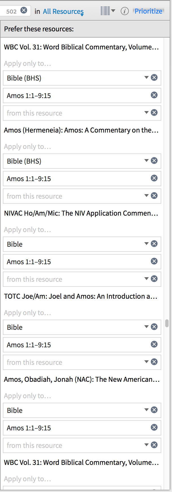Clear 'from this resource' field under NIVAC
The image size is (172, 492).
coord(154,279)
